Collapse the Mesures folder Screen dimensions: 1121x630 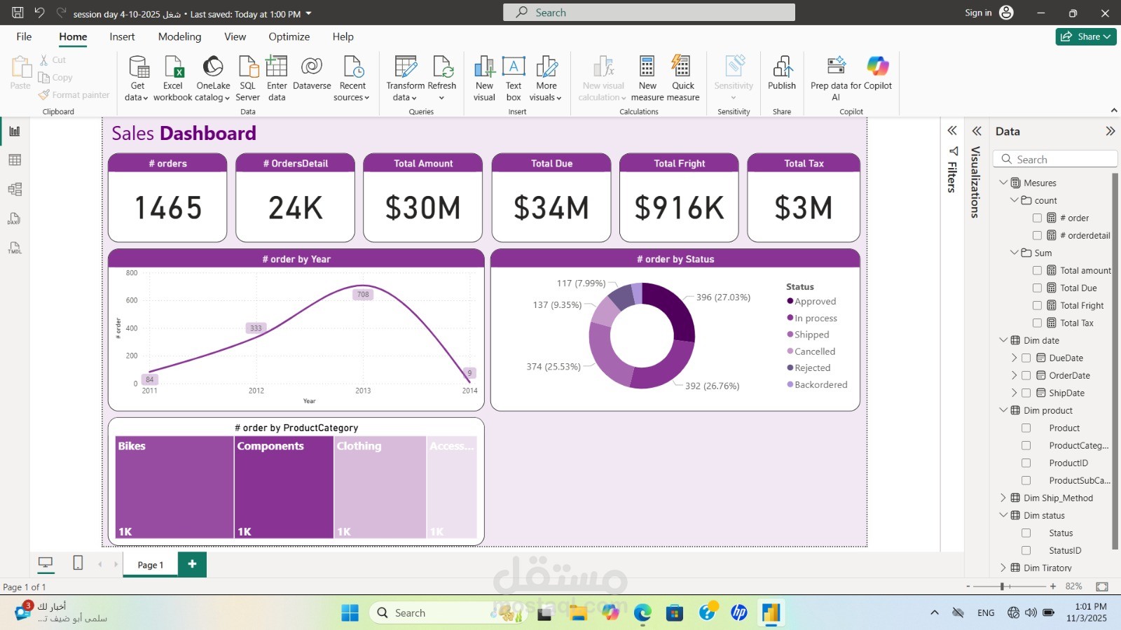click(1005, 182)
